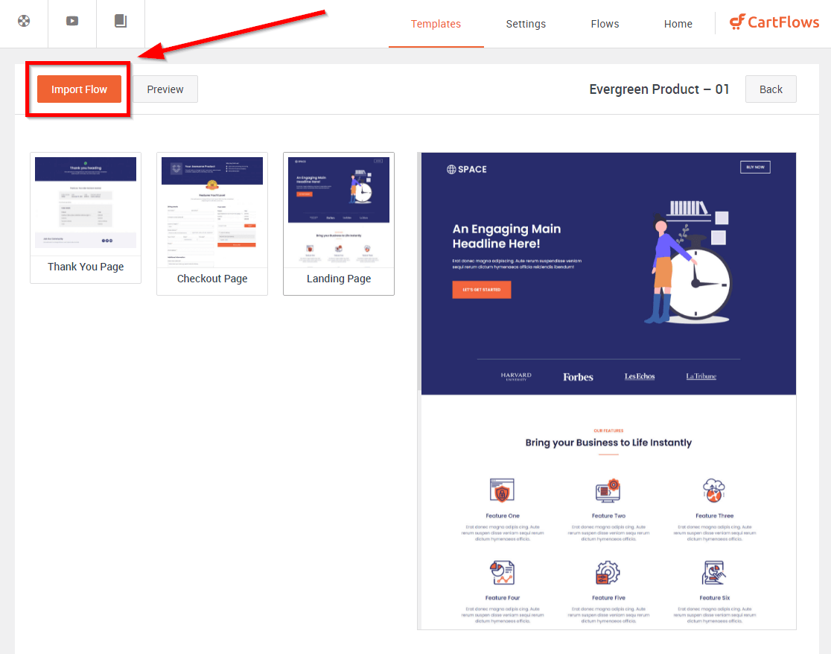831x654 pixels.
Task: Click the Preview button
Action: point(165,89)
